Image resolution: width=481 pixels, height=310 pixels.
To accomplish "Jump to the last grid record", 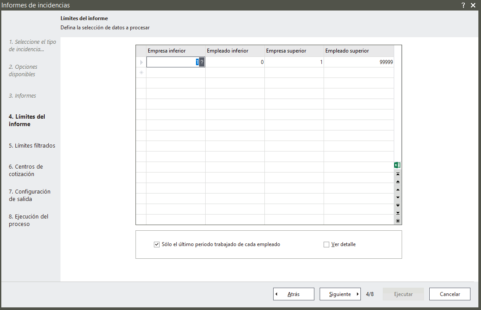I will (x=398, y=213).
